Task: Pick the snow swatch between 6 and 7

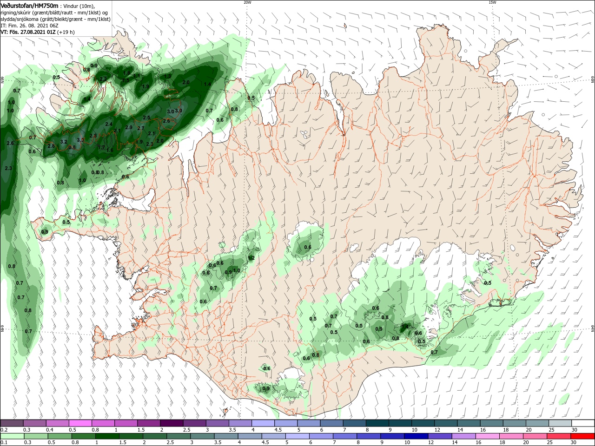Action: 331,423
